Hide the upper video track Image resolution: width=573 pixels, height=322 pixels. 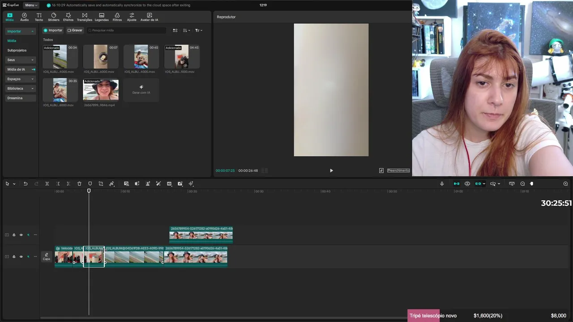tap(21, 235)
